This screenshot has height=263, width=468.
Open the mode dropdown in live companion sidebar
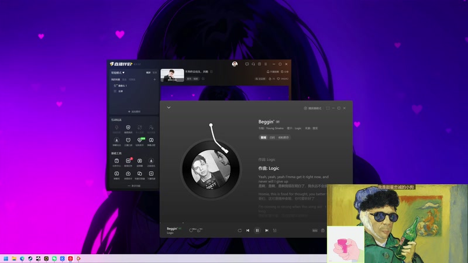coord(118,72)
